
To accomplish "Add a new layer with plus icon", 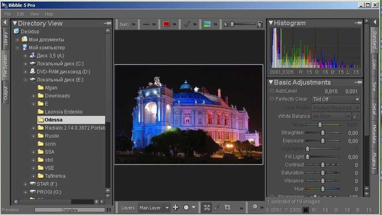I will (x=175, y=207).
